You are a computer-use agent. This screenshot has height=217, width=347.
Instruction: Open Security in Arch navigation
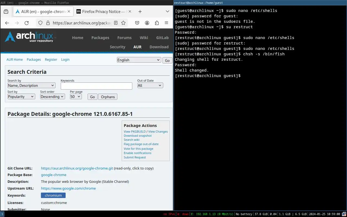117,47
